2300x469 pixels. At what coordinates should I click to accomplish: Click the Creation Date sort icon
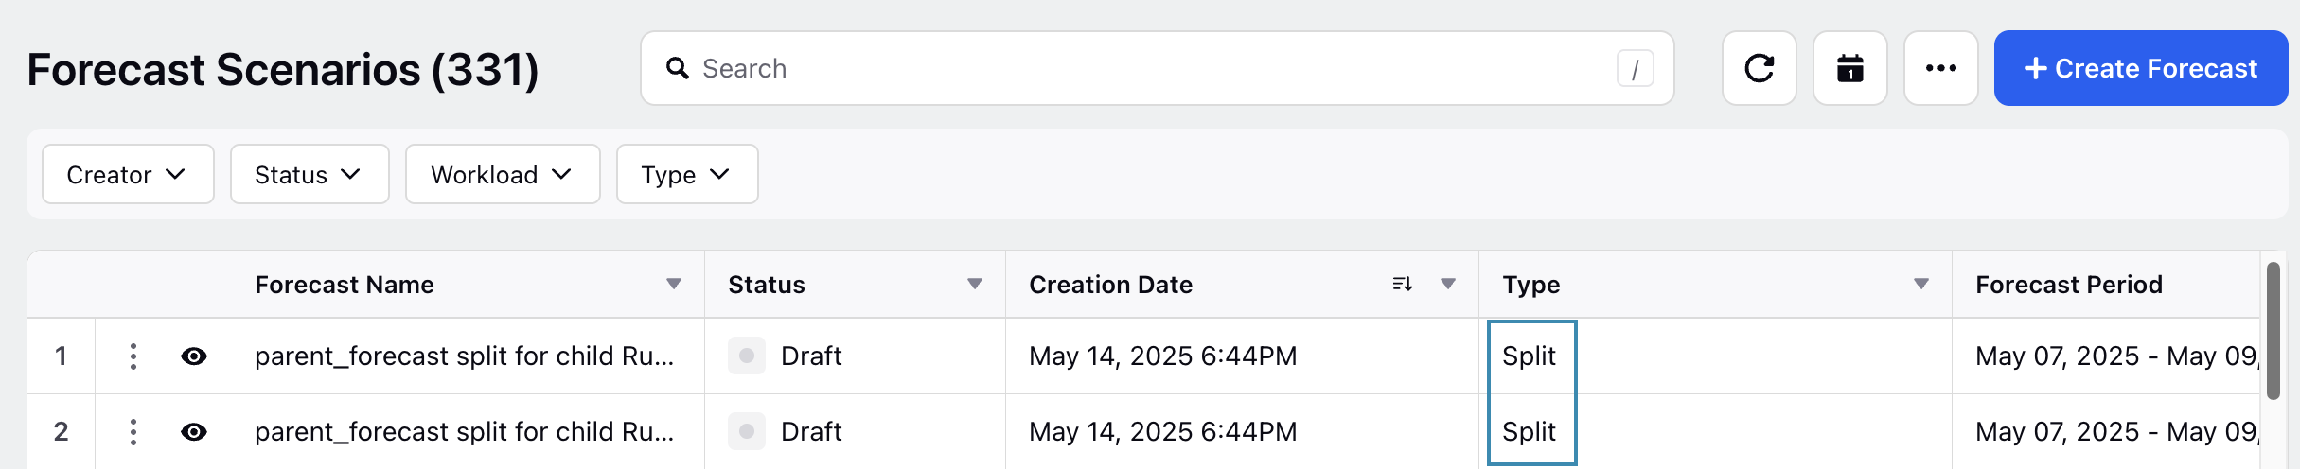point(1402,284)
